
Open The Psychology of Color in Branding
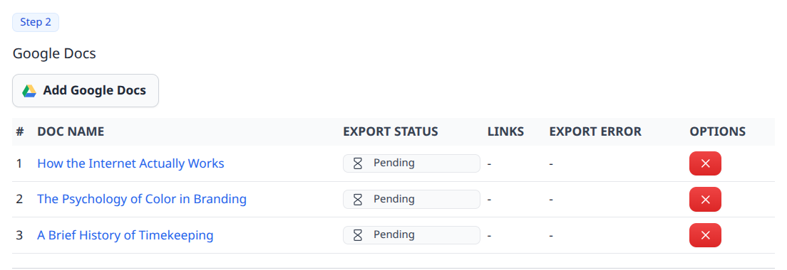coord(142,199)
